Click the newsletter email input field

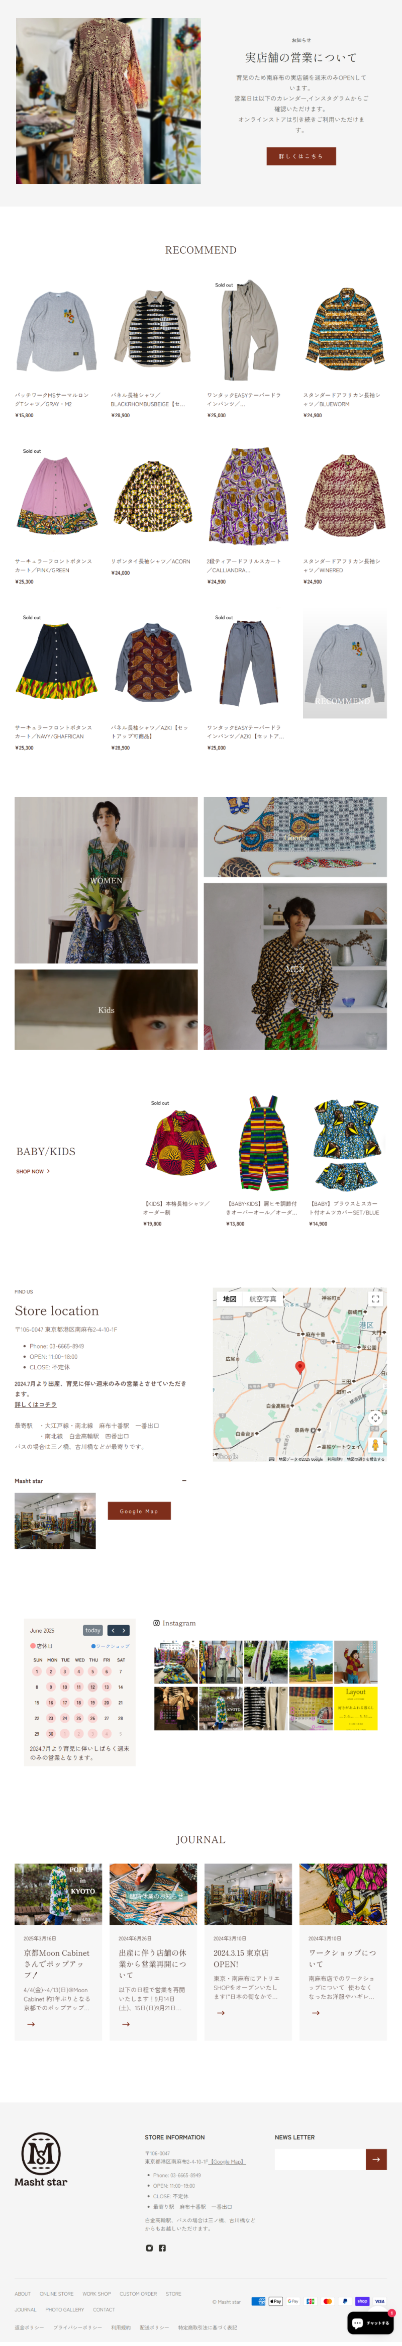coord(320,2159)
